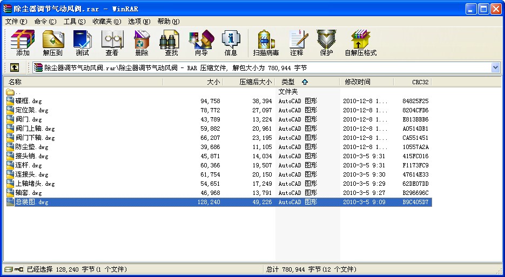
Task: Click the 添加 (Add) toolbar icon
Action: click(23, 43)
